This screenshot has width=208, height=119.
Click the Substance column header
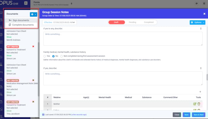(x=147, y=97)
